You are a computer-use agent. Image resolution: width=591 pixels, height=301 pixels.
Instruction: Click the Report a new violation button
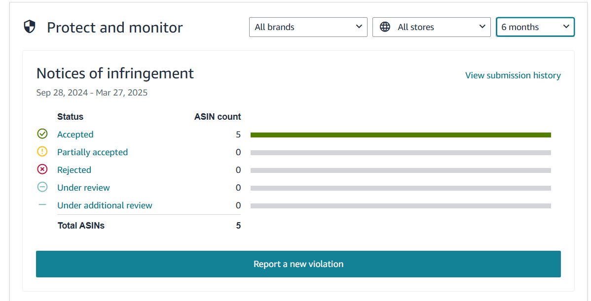pos(298,264)
